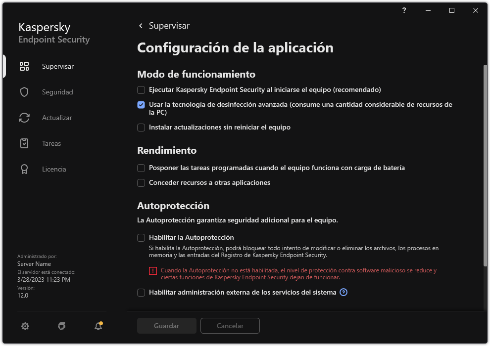
Task: Check Conceder recursos a otras aplicaciones
Action: 141,183
